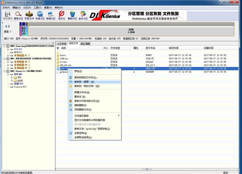Screen dimensions: 242x174
Task: Open the 分区(P) menu
Action: (x=27, y=8)
